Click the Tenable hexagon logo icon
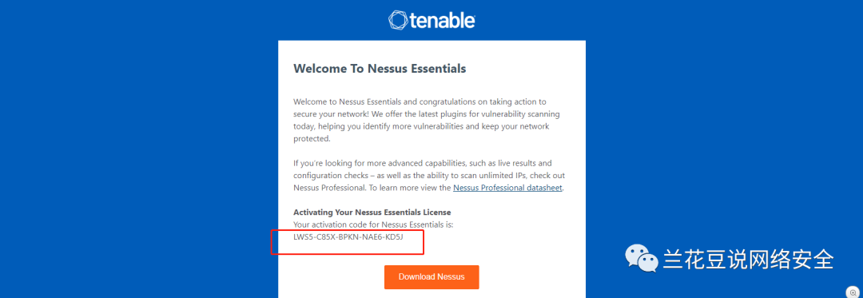The image size is (863, 298). point(398,20)
